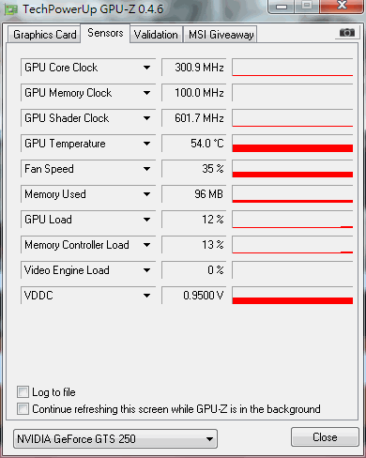
Task: Open the GPU Core Clock dropdown
Action: [x=146, y=68]
